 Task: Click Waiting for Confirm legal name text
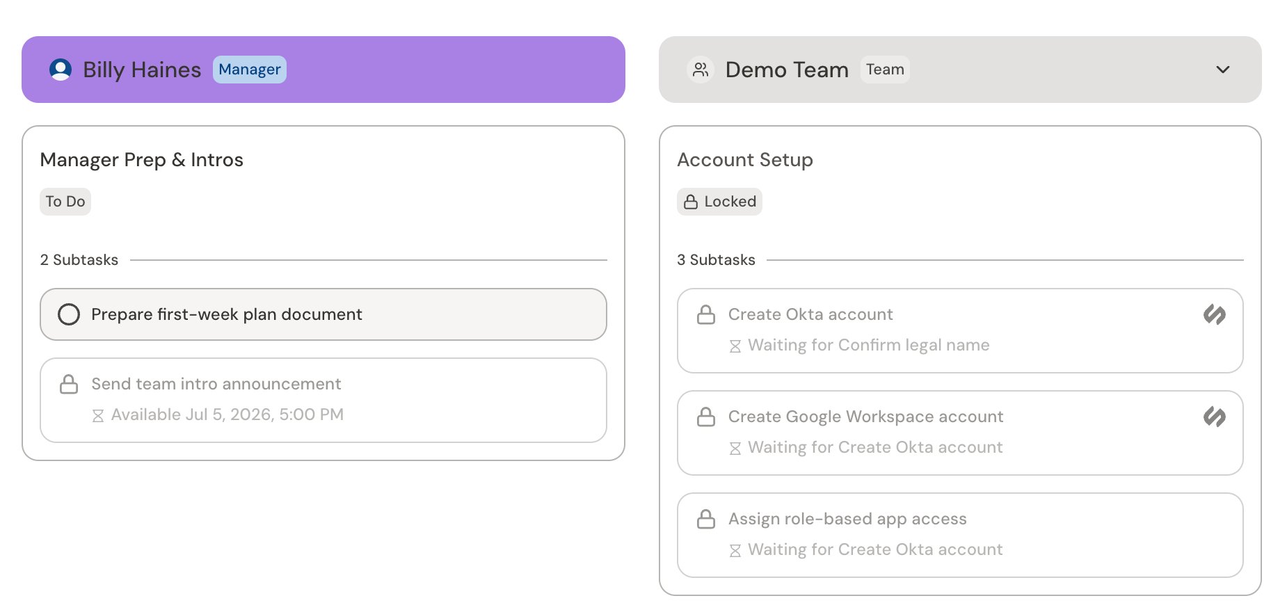869,345
